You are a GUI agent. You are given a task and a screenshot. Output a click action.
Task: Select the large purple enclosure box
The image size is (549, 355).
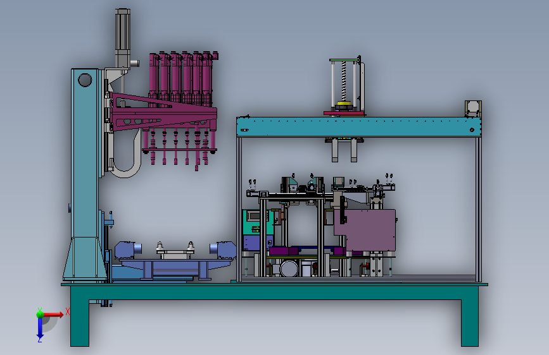[x=365, y=229]
